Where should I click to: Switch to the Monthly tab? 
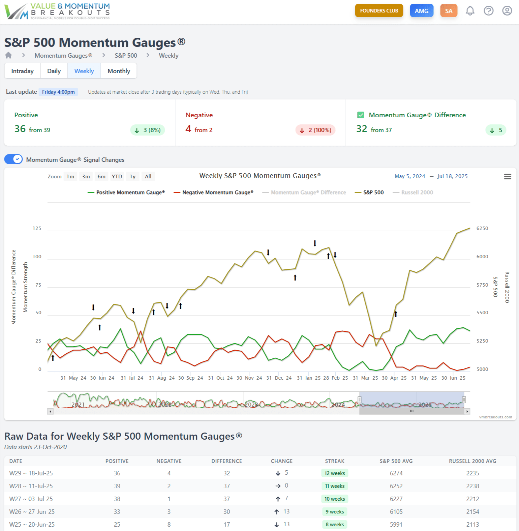[x=119, y=71]
